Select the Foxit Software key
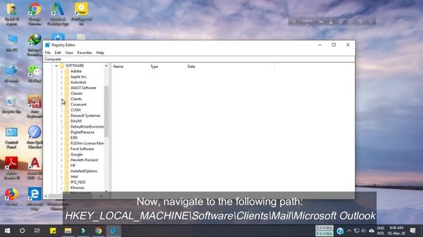The image size is (423, 237). [x=82, y=149]
